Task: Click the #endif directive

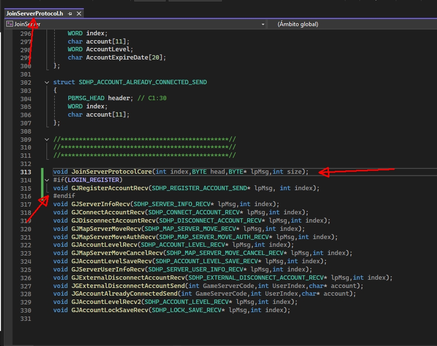Action: tap(64, 196)
